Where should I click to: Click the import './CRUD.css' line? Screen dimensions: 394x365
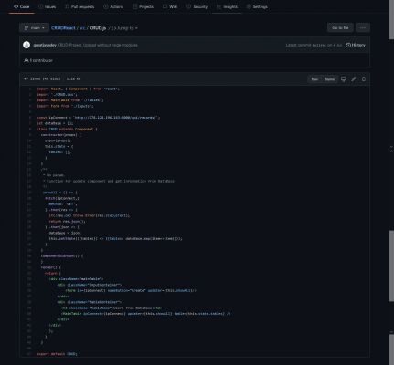[x=57, y=95]
